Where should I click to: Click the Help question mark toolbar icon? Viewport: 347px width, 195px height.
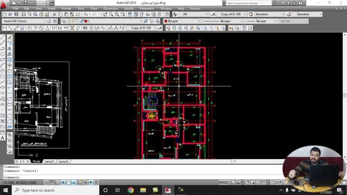167,15
